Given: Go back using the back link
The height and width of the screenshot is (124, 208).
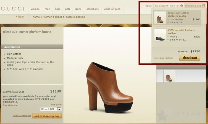Looking at the screenshot, I should tap(20, 17).
